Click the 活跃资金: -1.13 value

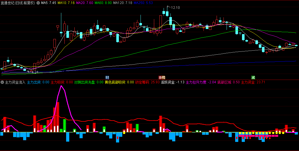coord(172,82)
